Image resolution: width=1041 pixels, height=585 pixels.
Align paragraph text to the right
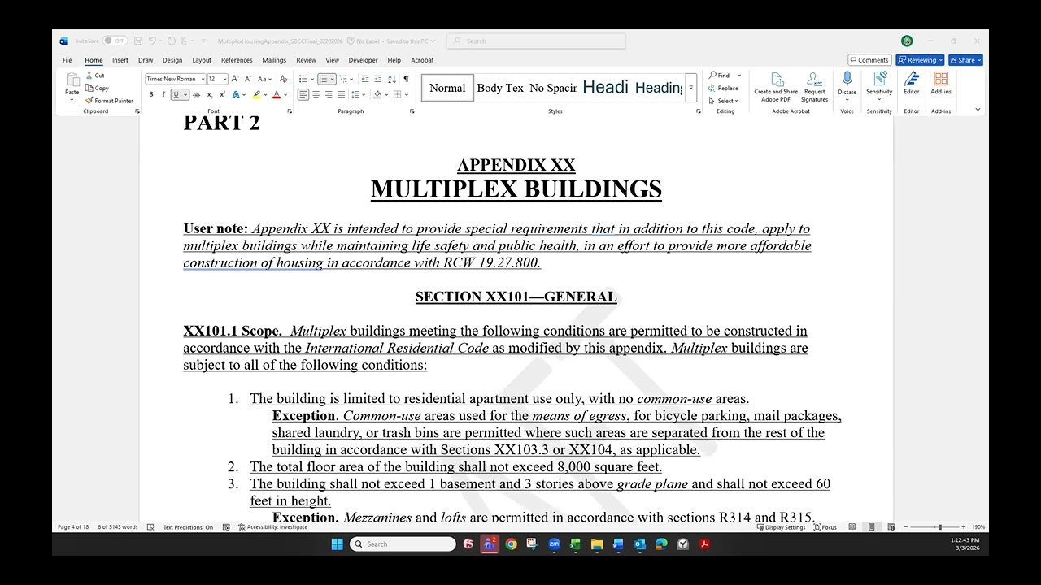(329, 94)
